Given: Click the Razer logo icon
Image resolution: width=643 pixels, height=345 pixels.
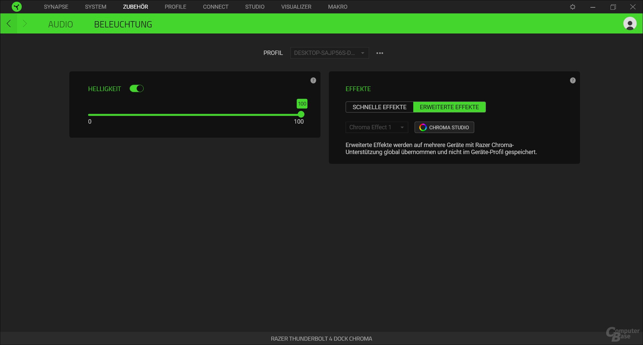Looking at the screenshot, I should tap(16, 7).
